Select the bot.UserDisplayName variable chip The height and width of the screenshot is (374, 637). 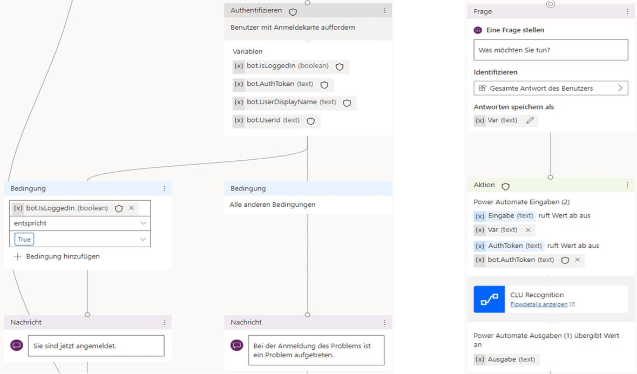[295, 103]
